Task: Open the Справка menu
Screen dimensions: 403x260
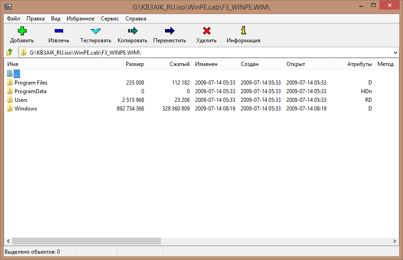Action: click(x=136, y=19)
